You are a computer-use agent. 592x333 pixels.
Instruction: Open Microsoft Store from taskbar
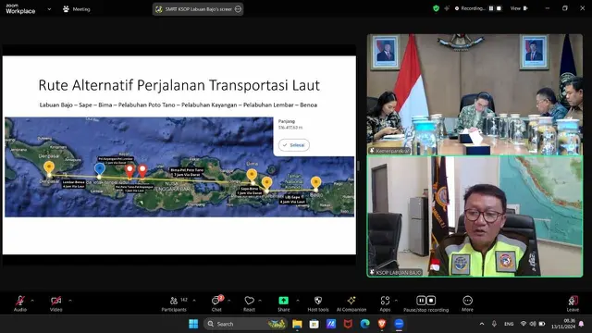click(x=314, y=324)
